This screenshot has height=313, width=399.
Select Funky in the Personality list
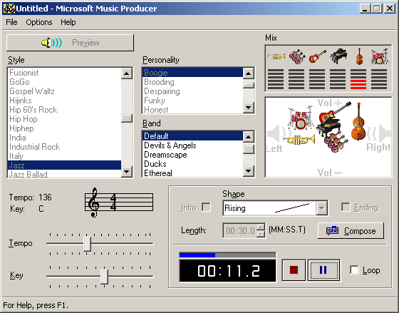[192, 101]
